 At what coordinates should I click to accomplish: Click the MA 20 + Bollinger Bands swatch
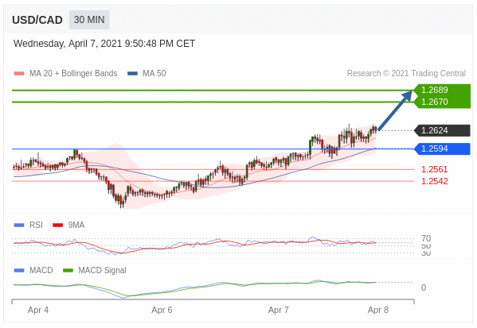point(19,73)
